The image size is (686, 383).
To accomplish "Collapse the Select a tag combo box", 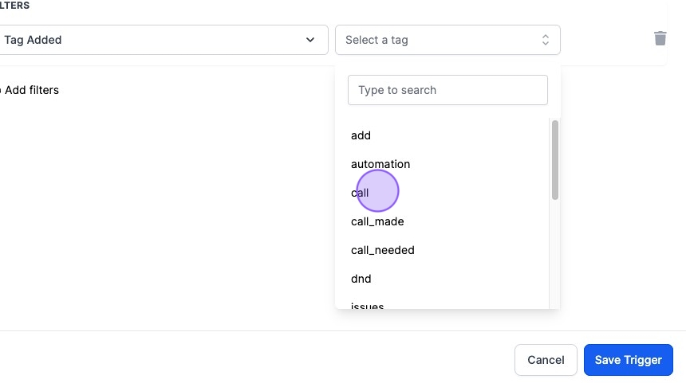I will (447, 40).
